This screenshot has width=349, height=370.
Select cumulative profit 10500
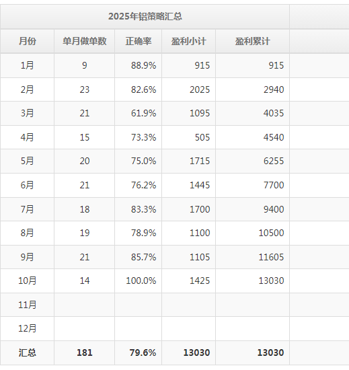pyautogui.click(x=272, y=233)
